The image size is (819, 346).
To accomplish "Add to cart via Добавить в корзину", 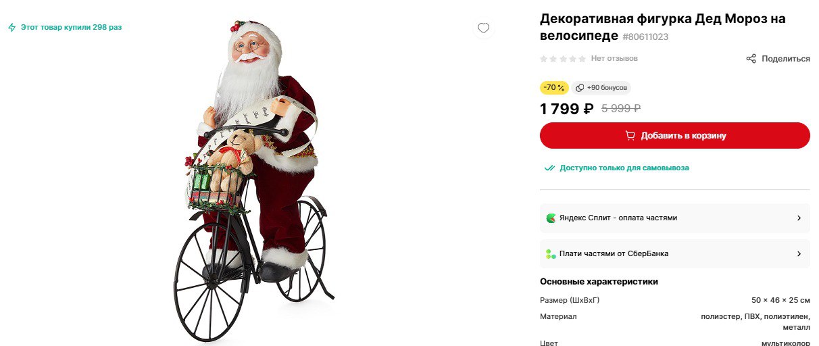I will [x=674, y=136].
